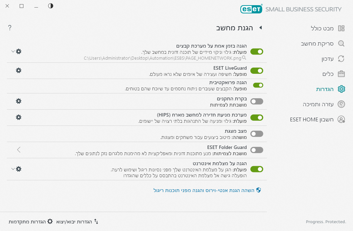Click the magnifier icon next to file path
This screenshot has height=231, width=353.
coord(244,58)
